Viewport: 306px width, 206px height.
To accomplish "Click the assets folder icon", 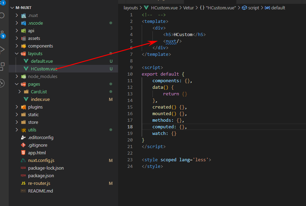I will click(23, 38).
